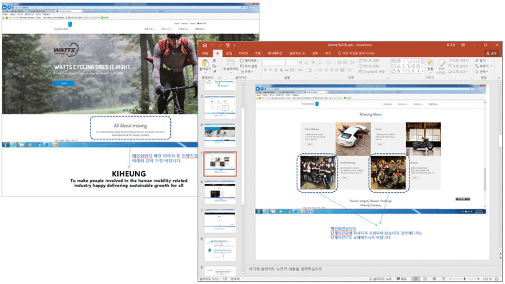Click the Fit slide to window icon
The image size is (505, 284).
(x=497, y=279)
